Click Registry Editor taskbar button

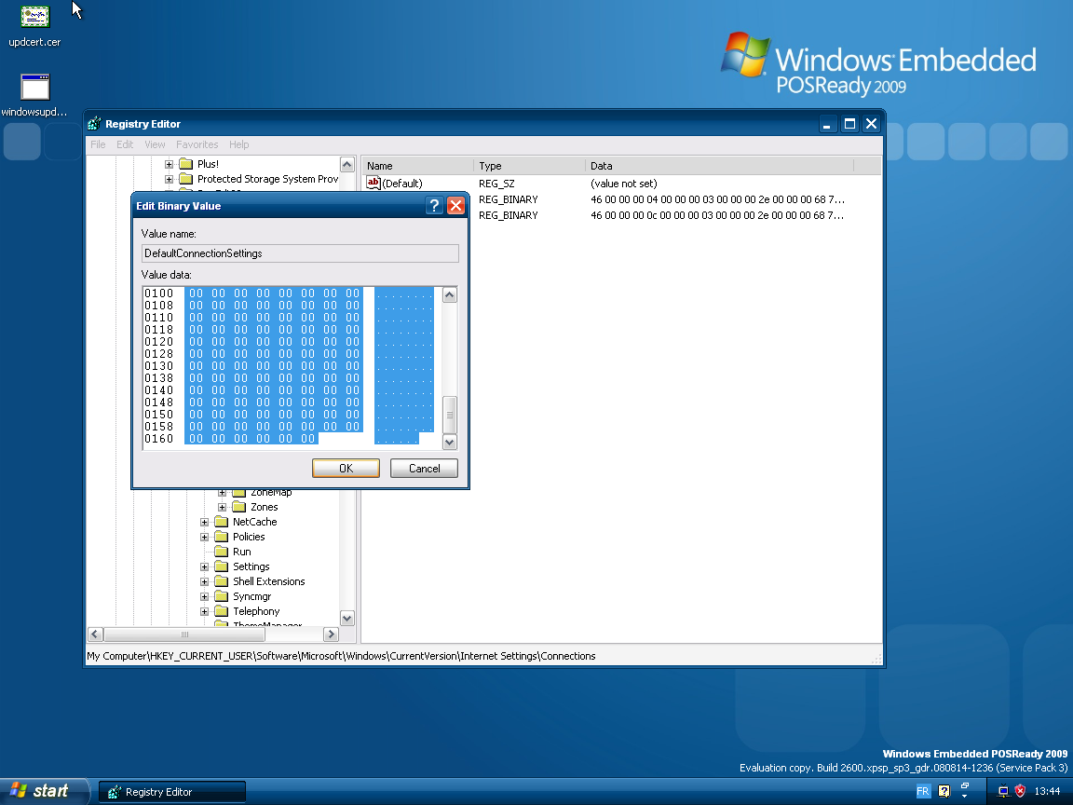171,792
